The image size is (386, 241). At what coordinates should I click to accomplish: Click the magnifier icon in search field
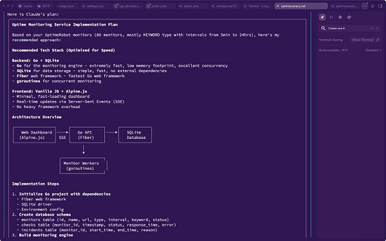323,28
